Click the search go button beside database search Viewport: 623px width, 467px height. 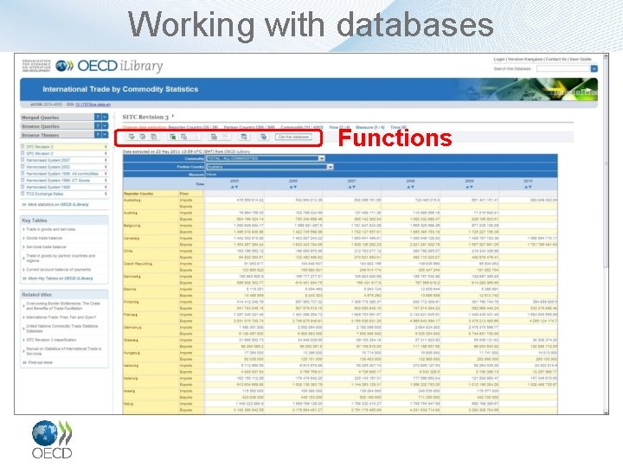tap(594, 68)
